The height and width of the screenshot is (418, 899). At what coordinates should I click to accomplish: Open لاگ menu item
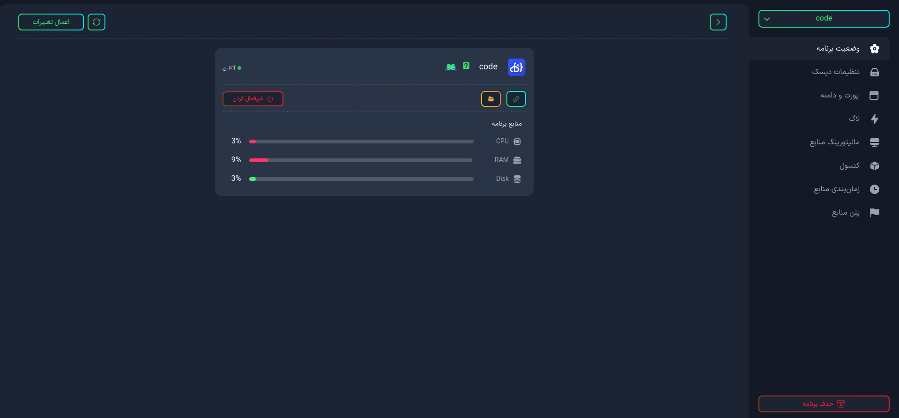tap(819, 119)
